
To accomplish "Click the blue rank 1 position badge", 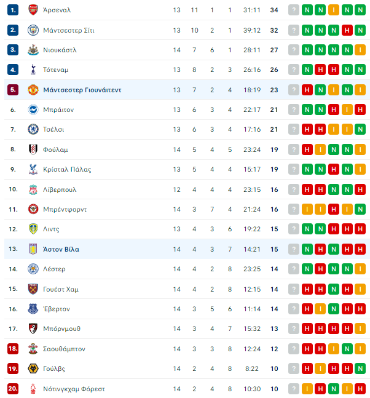I will click(x=13, y=10).
